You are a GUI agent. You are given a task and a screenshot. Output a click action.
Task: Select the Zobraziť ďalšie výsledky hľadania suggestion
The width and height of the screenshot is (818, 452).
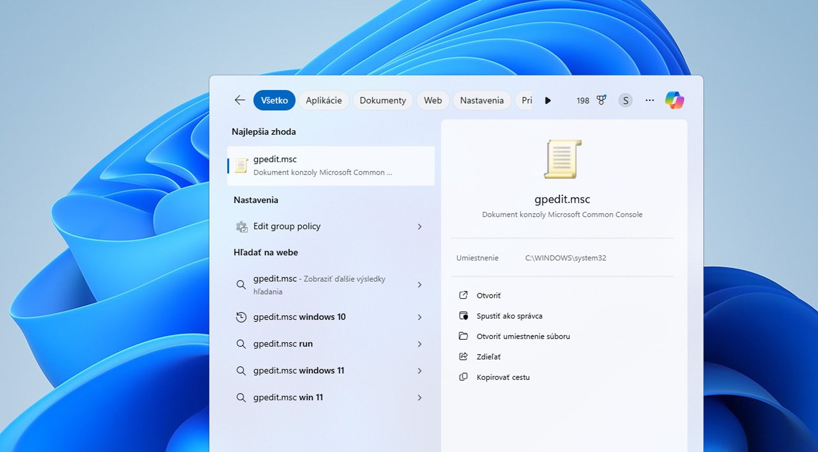coord(331,285)
